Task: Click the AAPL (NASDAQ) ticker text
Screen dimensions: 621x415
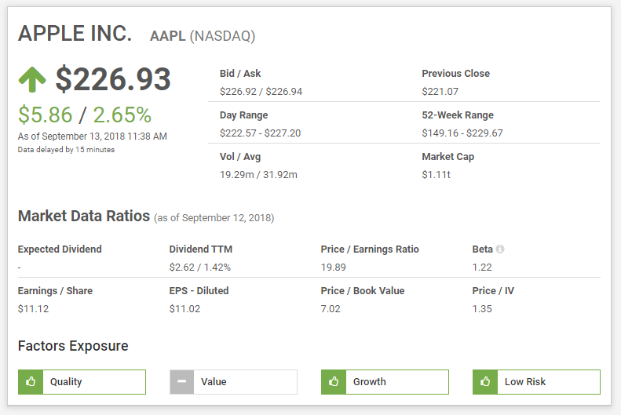Action: (x=203, y=36)
